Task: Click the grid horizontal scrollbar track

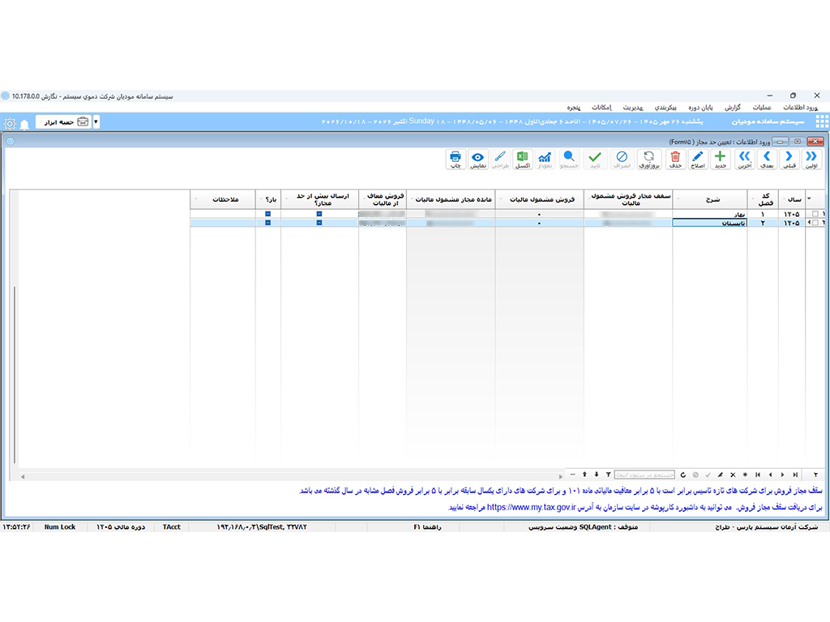Action: pyautogui.click(x=291, y=476)
